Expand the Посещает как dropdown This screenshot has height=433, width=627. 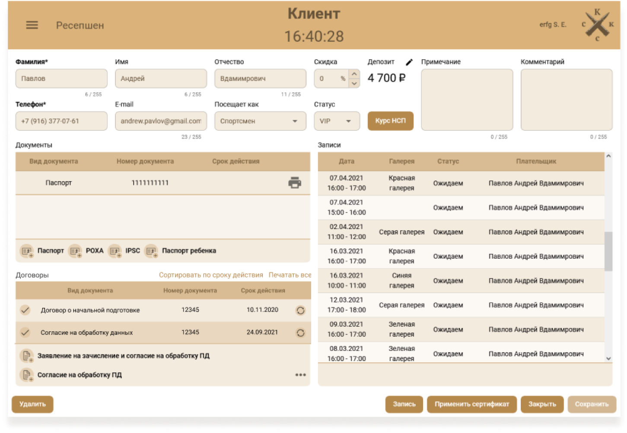pyautogui.click(x=295, y=121)
